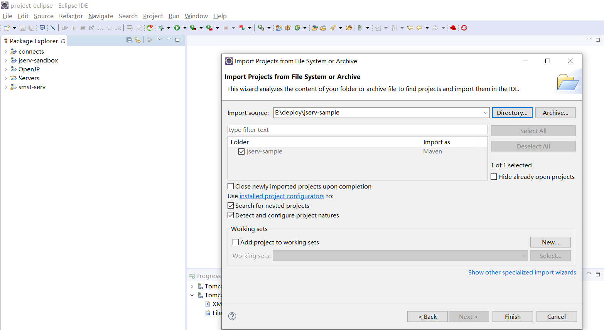Viewport: 604px width, 330px height.
Task: Click the Debug bug icon
Action: coord(161,28)
